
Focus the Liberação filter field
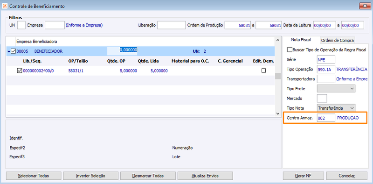click(171, 25)
